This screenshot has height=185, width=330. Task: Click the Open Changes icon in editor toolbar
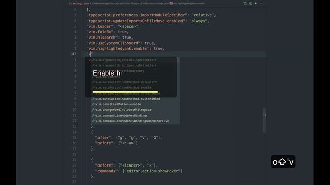245,3
